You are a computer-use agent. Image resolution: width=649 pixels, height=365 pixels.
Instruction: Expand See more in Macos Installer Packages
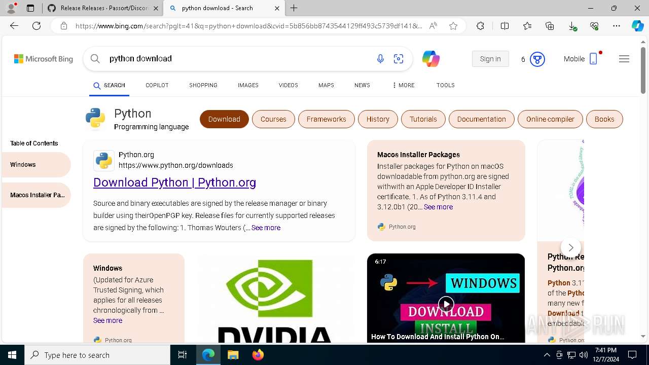coord(438,207)
